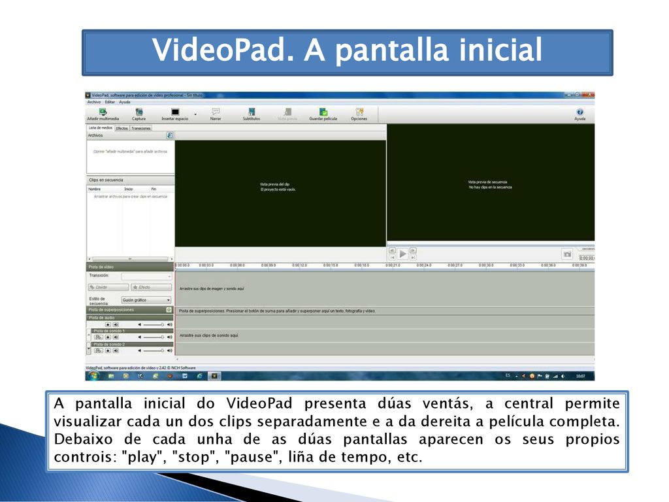Click the snapshot camera icon
This screenshot has height=502, width=669.
point(567,254)
